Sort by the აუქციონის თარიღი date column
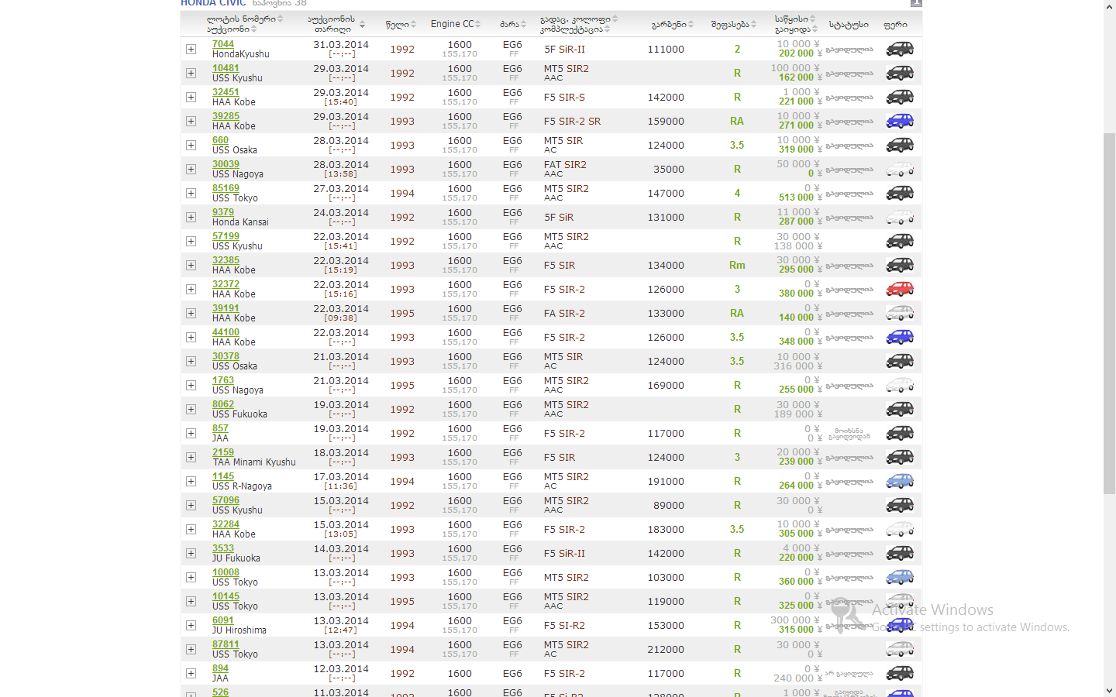 336,24
